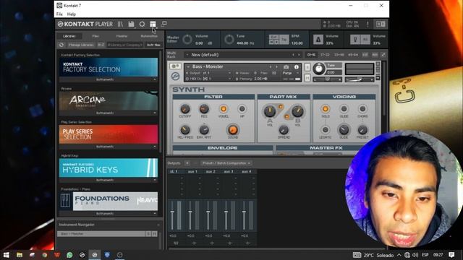Click the round NI instrument logo
Image resolution: width=463 pixels, height=260 pixels.
coord(175,77)
